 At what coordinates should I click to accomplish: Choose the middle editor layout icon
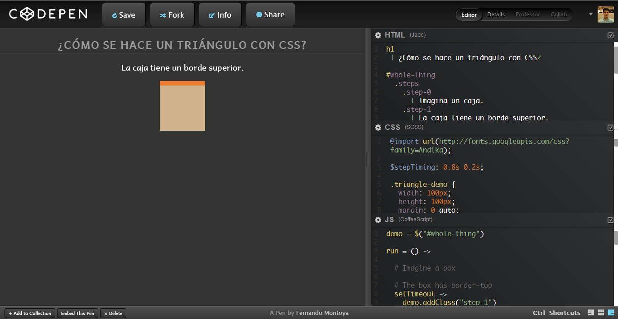[x=601, y=313]
